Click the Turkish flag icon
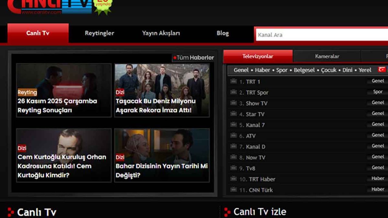 point(382,69)
